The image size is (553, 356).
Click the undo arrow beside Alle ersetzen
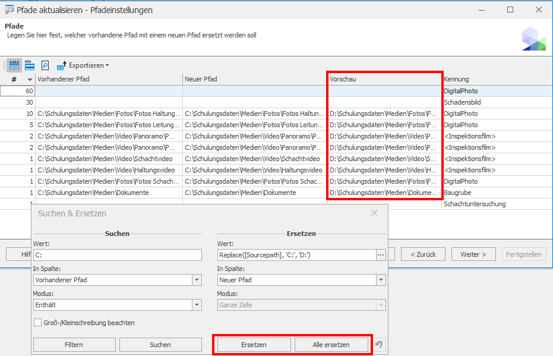point(378,345)
